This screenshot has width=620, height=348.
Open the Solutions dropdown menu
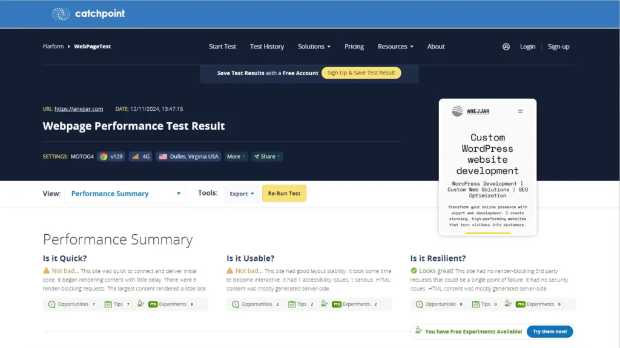tap(314, 47)
